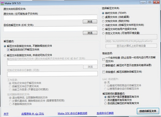Click the Make SFX app icon in title bar

point(2,4)
